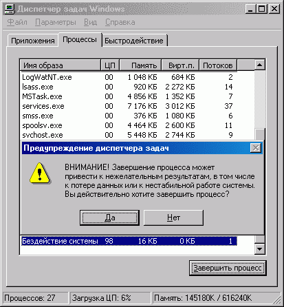
Task: Select the MSTask.exe process row
Action: click(129, 96)
